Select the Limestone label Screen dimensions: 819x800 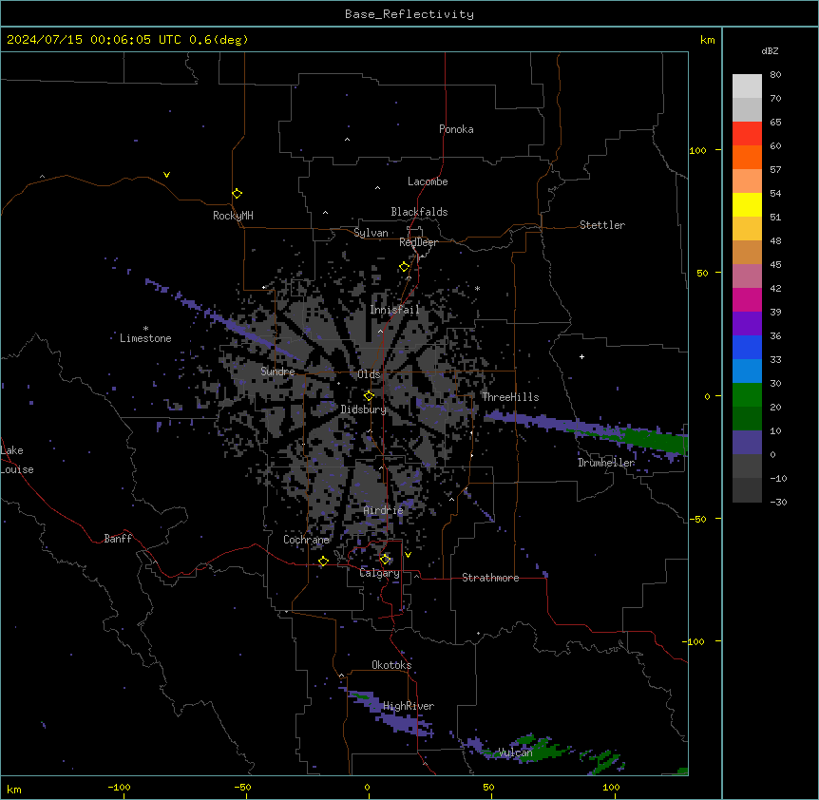[145, 338]
